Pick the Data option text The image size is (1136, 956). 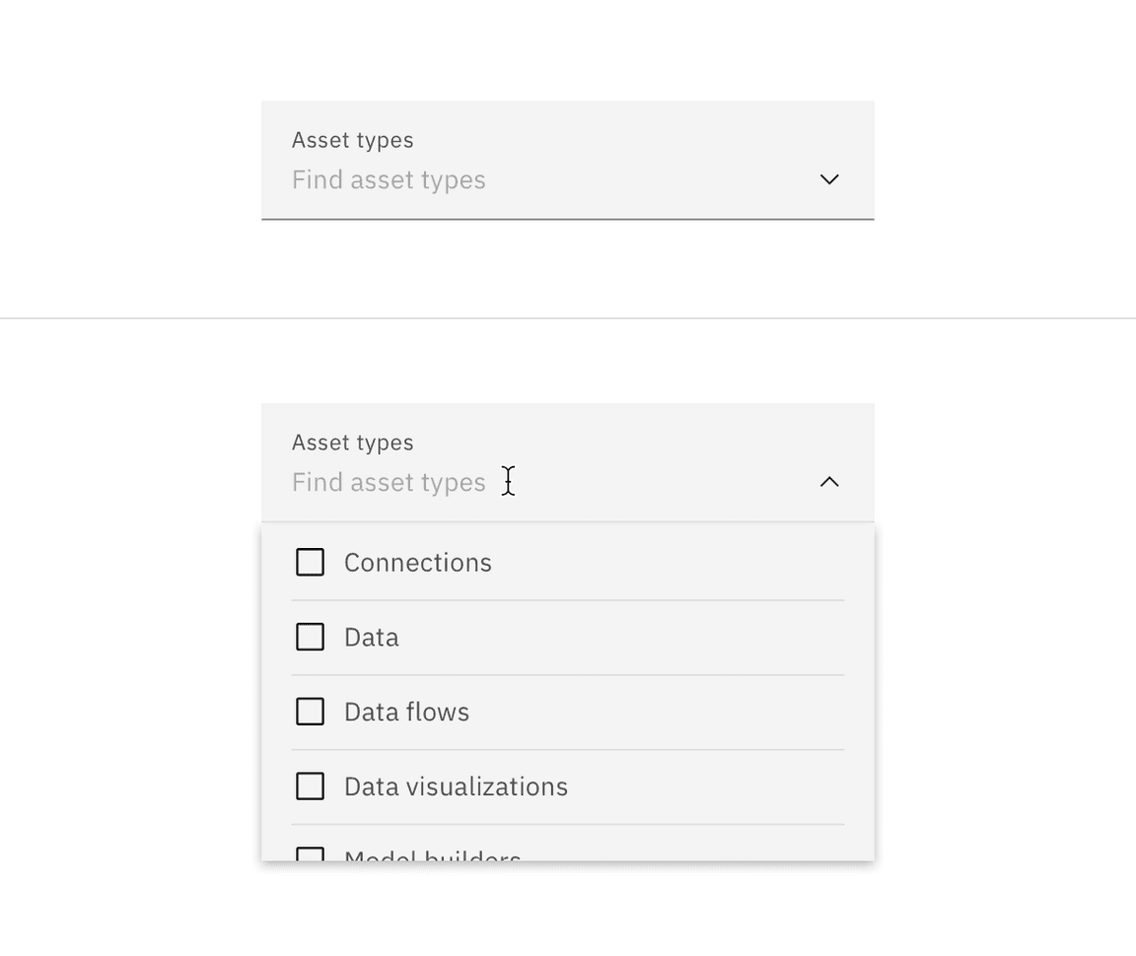point(372,638)
